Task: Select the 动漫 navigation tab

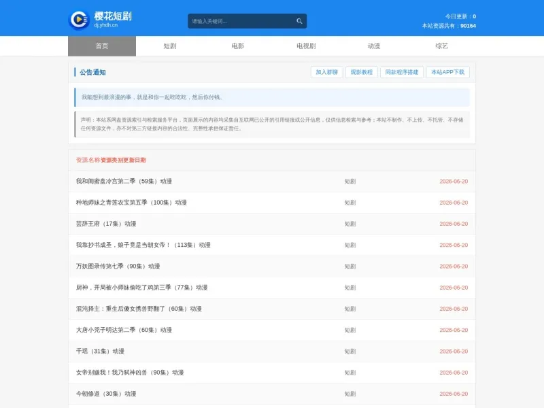Action: [374, 46]
